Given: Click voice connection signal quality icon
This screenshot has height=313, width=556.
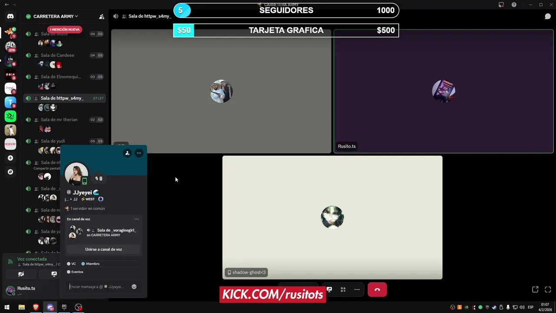Looking at the screenshot, I should pyautogui.click(x=10, y=262).
